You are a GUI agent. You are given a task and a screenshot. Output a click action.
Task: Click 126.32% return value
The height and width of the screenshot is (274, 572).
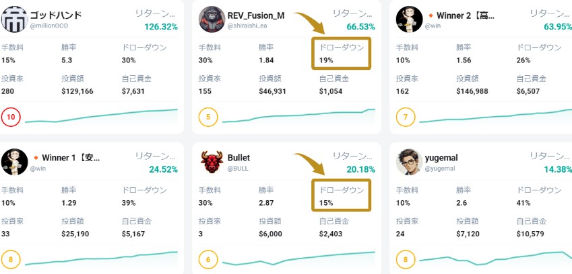(160, 26)
